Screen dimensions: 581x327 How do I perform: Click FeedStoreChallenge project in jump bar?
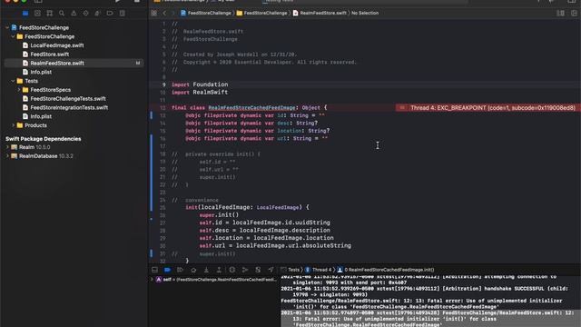[x=206, y=13]
